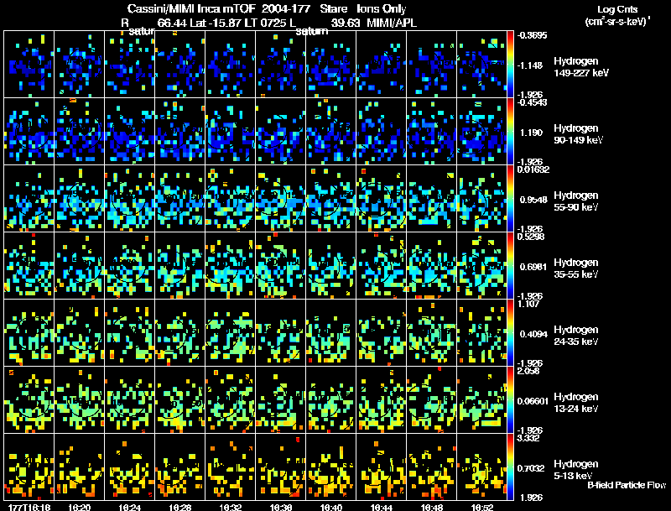Click the 177T16:16 time label

tap(29, 507)
